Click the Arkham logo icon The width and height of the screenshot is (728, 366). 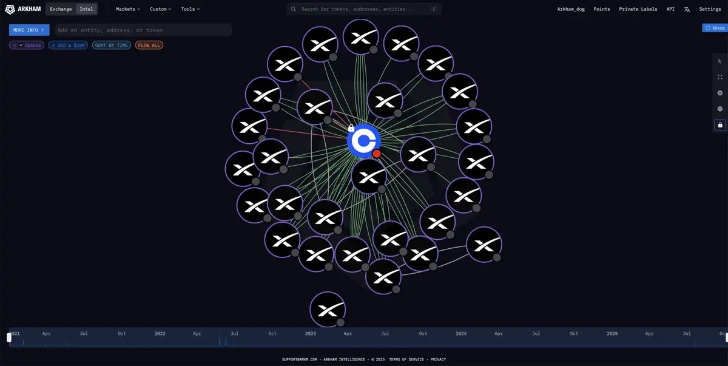10,9
